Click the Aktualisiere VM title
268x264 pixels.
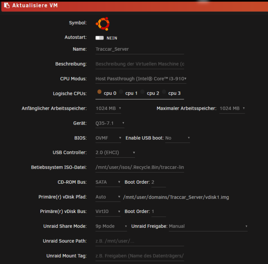point(35,6)
